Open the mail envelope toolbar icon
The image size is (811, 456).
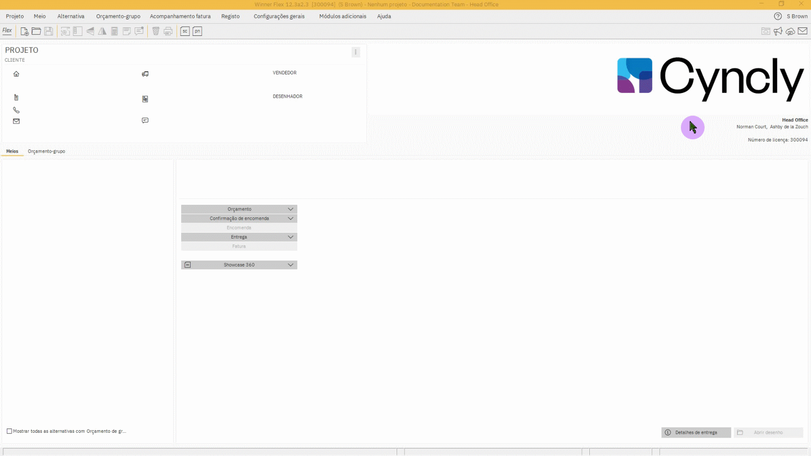click(803, 31)
